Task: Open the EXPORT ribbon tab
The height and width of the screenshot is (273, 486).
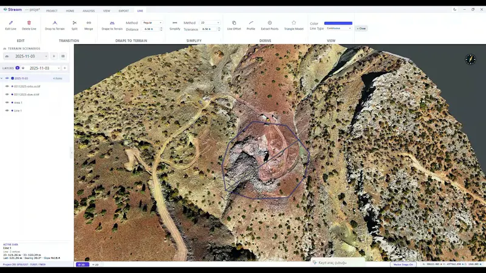Action: pyautogui.click(x=124, y=11)
